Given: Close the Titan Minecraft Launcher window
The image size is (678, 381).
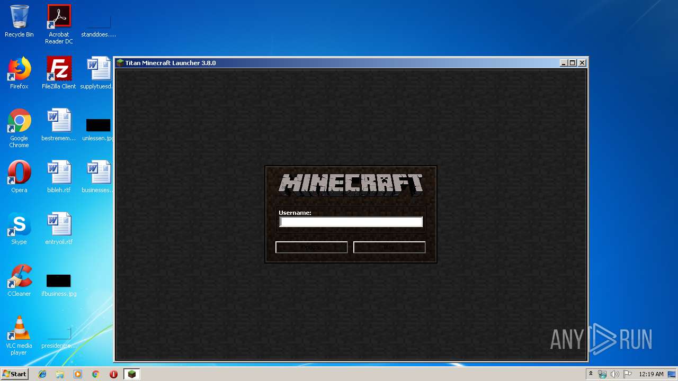Looking at the screenshot, I should [x=582, y=62].
